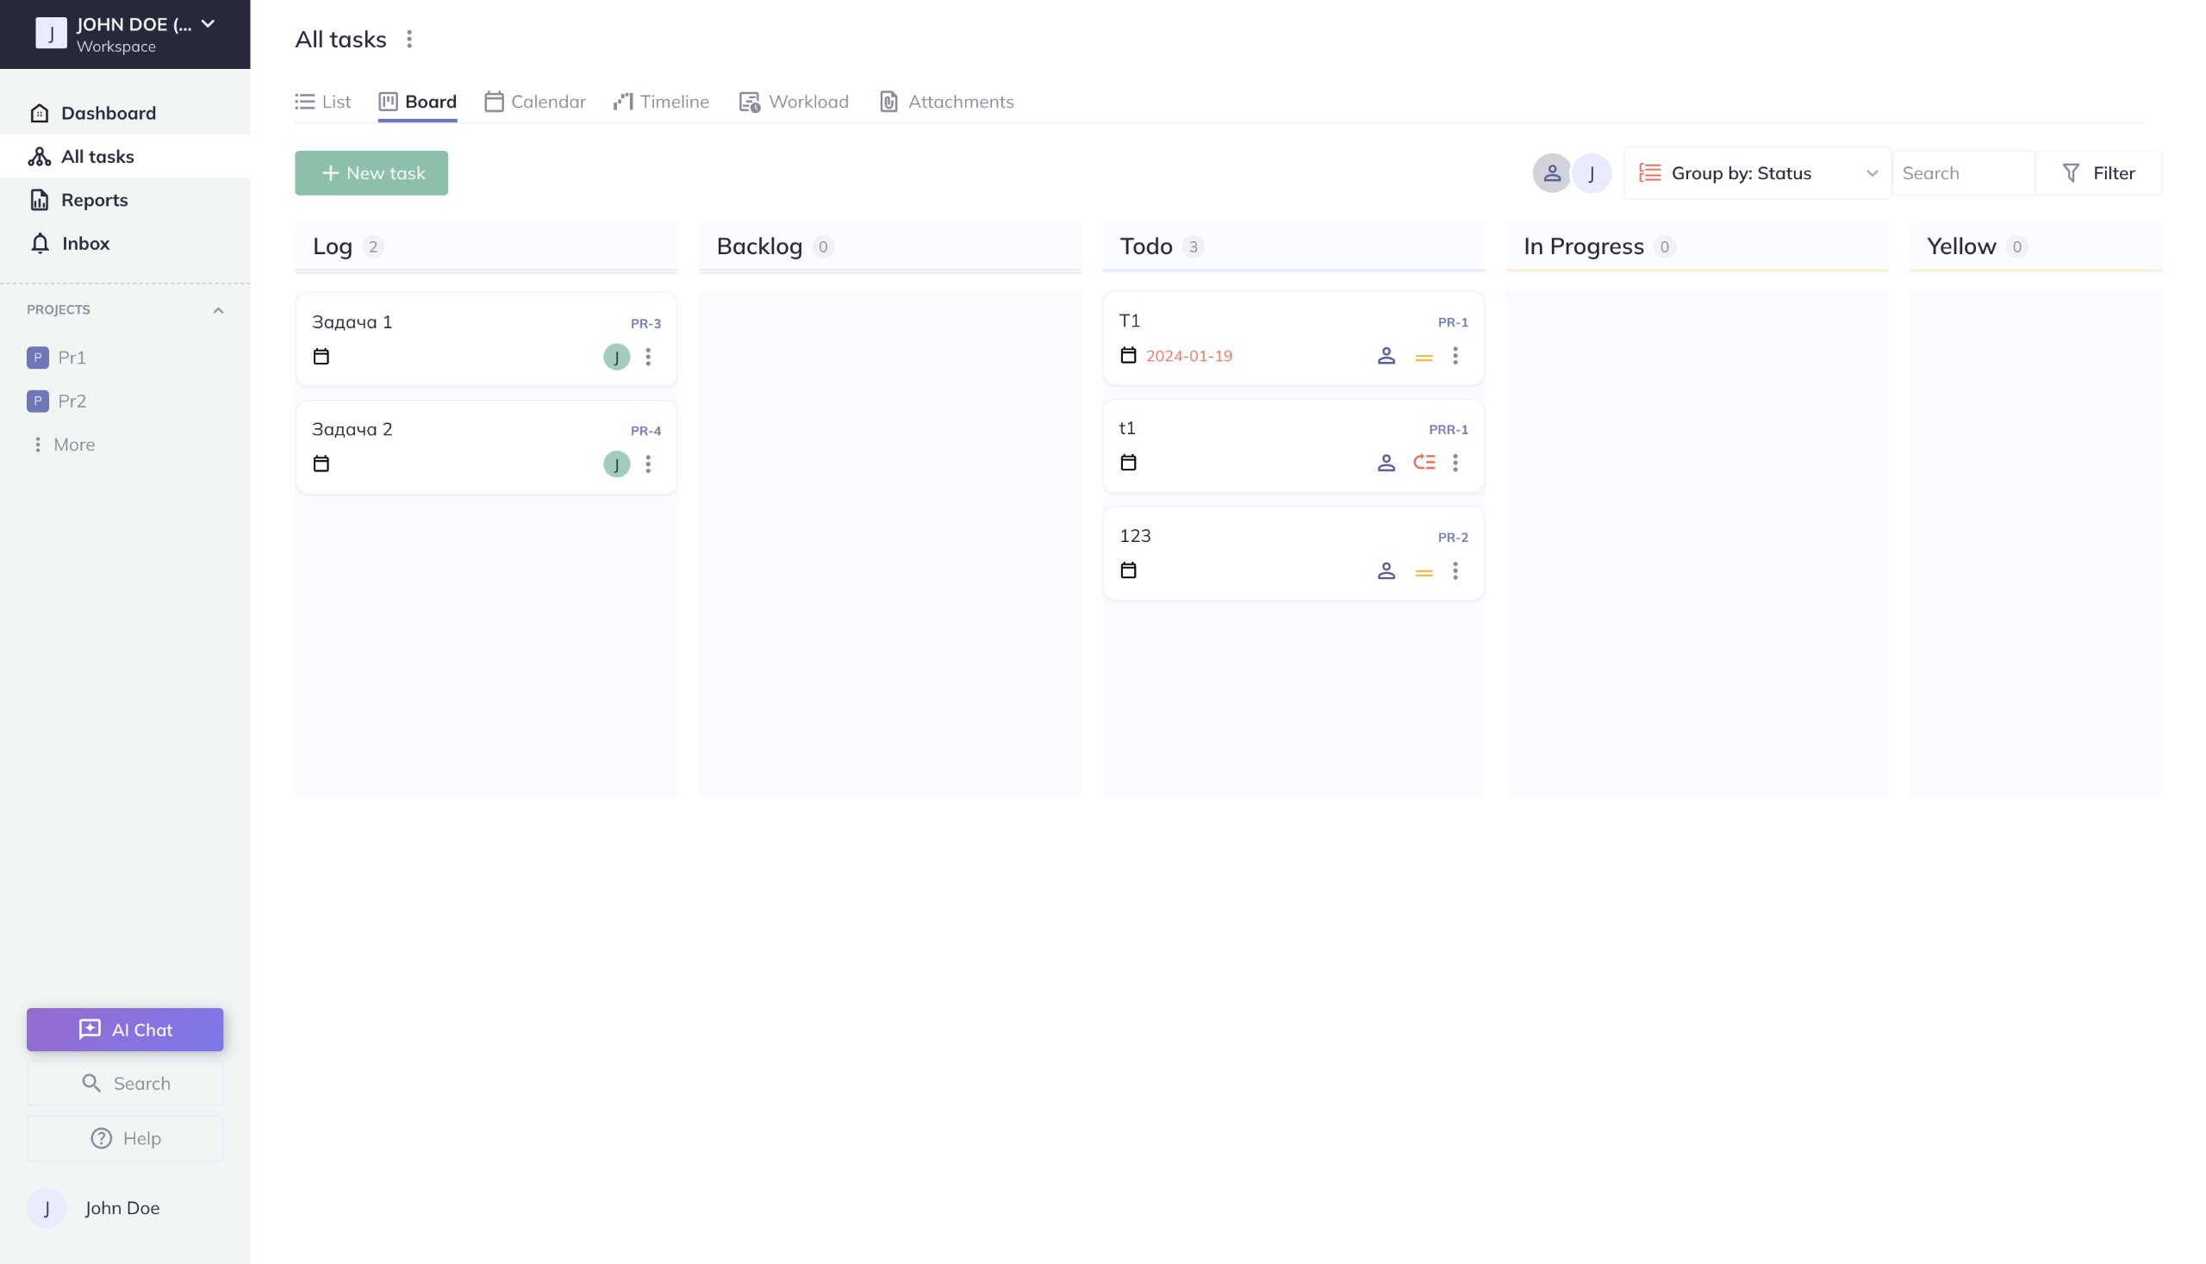Screen dimensions: 2206x1264
Task: Go to Dashboard in sidebar
Action: pos(125,113)
